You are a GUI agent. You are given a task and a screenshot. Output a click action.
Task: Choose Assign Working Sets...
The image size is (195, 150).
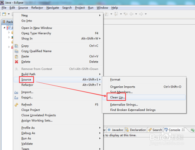[58, 121]
